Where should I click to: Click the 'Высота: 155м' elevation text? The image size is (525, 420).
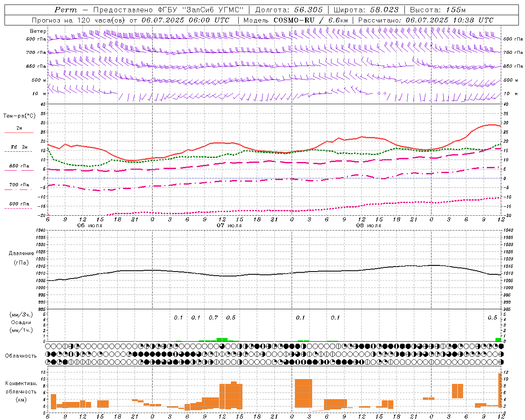pyautogui.click(x=438, y=10)
